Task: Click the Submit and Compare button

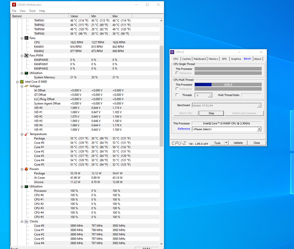Action: 244,113
